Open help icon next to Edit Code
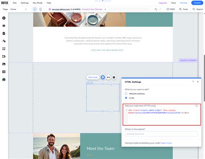 [114, 77]
